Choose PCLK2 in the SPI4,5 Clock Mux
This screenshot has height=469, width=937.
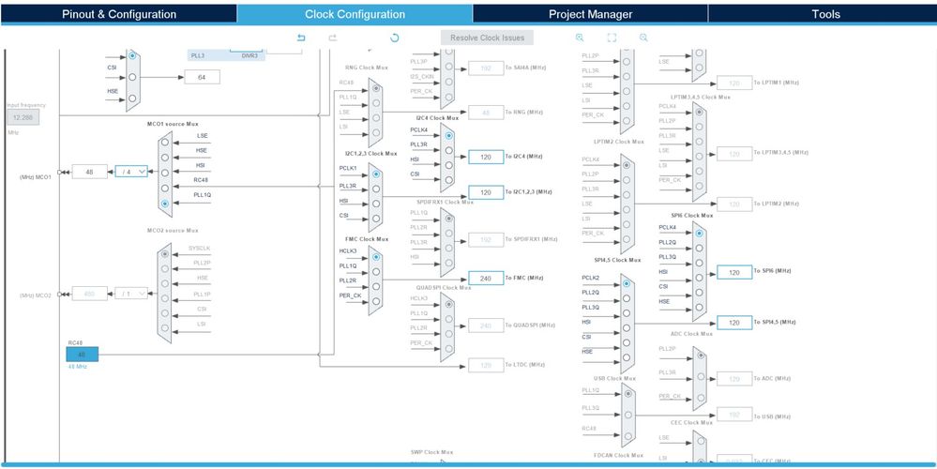(627, 283)
